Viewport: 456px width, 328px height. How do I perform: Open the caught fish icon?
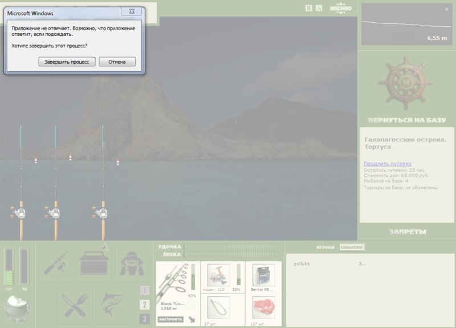point(112,305)
